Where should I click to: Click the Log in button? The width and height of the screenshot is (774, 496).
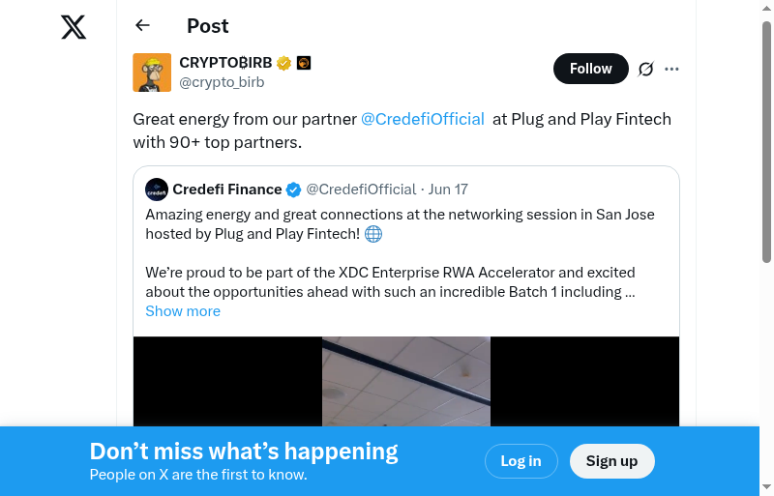coord(521,461)
